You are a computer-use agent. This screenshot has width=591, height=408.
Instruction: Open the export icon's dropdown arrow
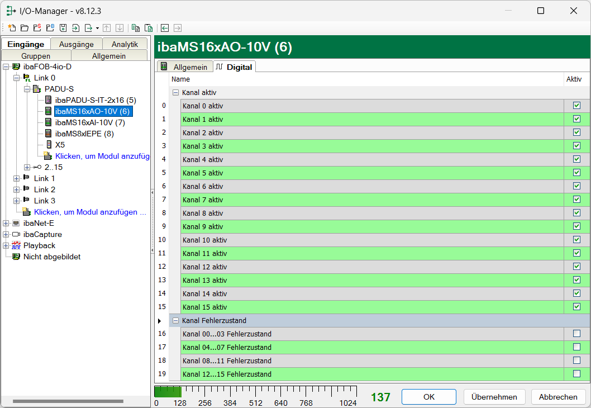97,28
